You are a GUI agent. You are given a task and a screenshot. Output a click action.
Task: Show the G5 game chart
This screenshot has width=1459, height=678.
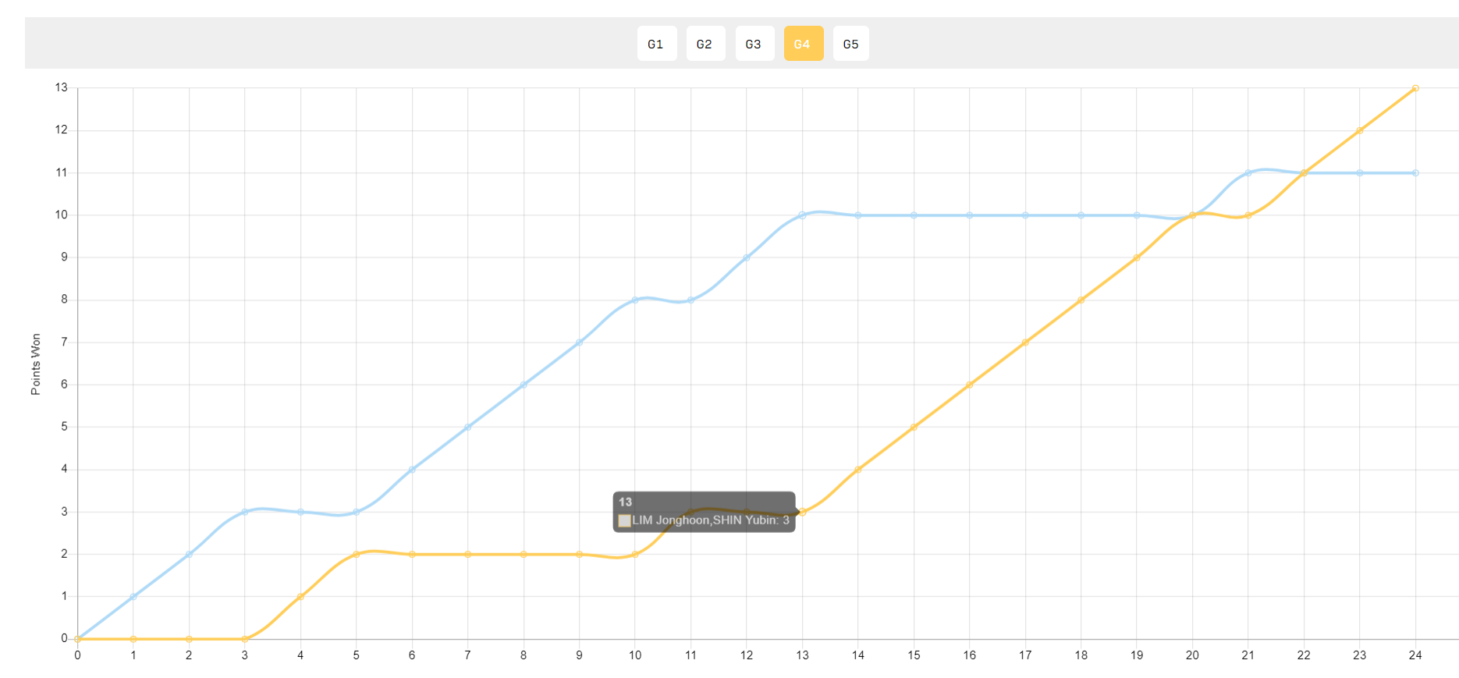pyautogui.click(x=851, y=43)
